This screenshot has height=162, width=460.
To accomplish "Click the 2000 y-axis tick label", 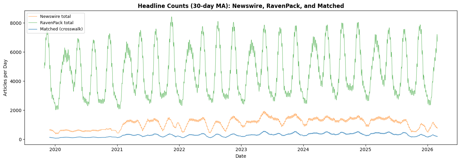I will tap(17, 110).
